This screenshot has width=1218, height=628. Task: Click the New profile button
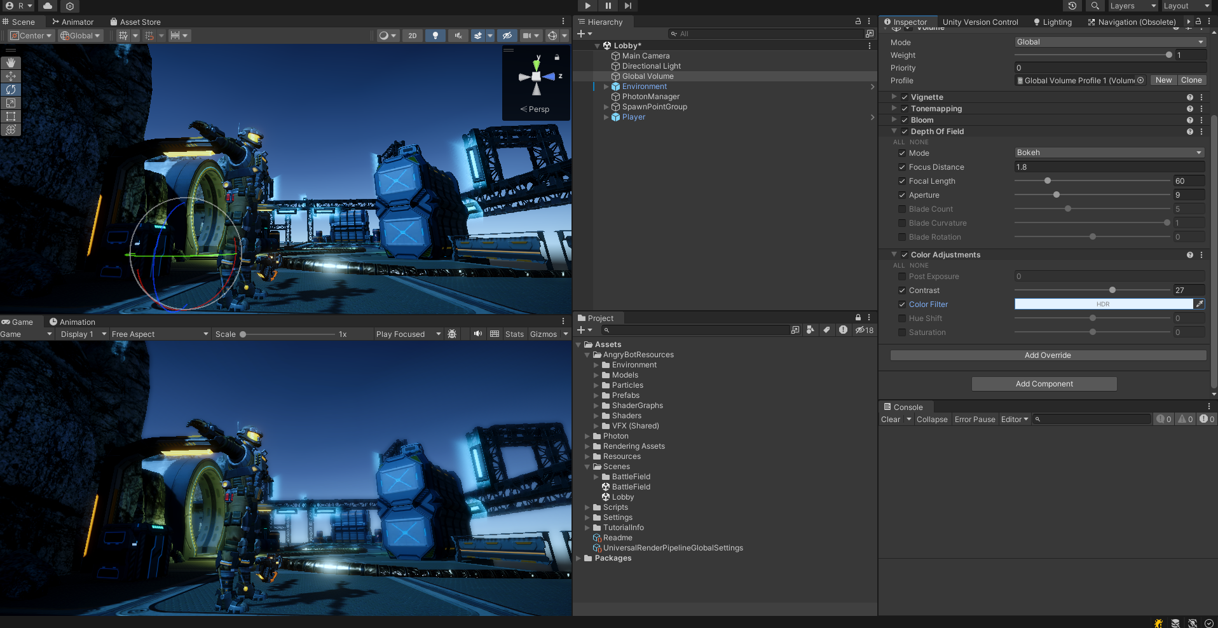tap(1163, 80)
